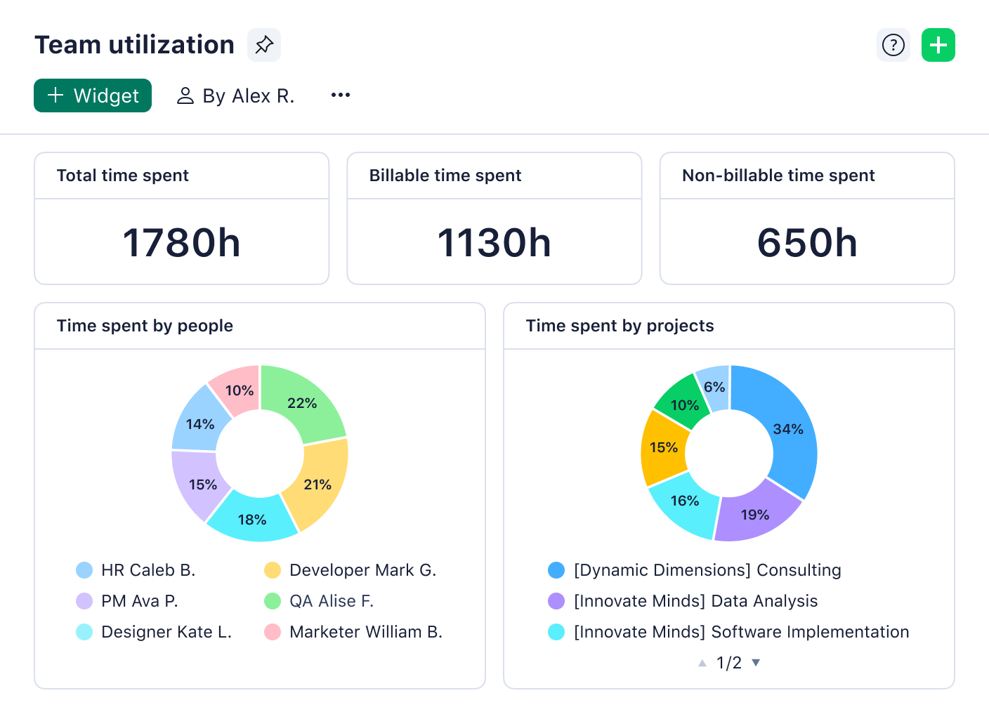Click the 34% blue donut segment

[788, 429]
